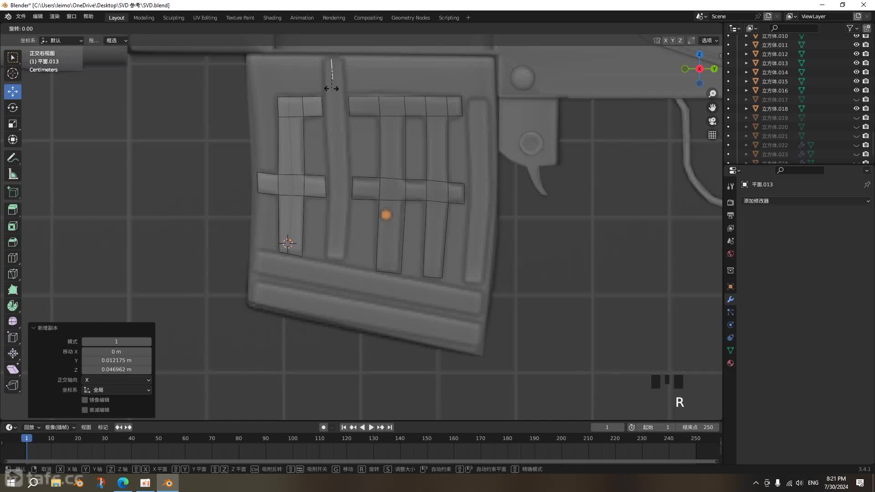Select the Loop Cut tool

pos(13,258)
